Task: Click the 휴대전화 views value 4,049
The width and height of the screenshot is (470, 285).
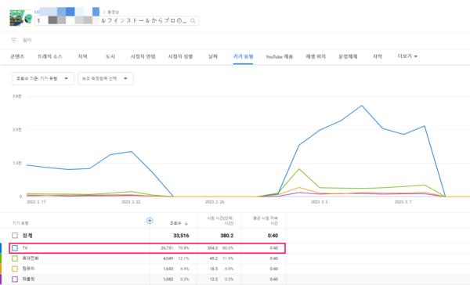Action: click(x=168, y=258)
